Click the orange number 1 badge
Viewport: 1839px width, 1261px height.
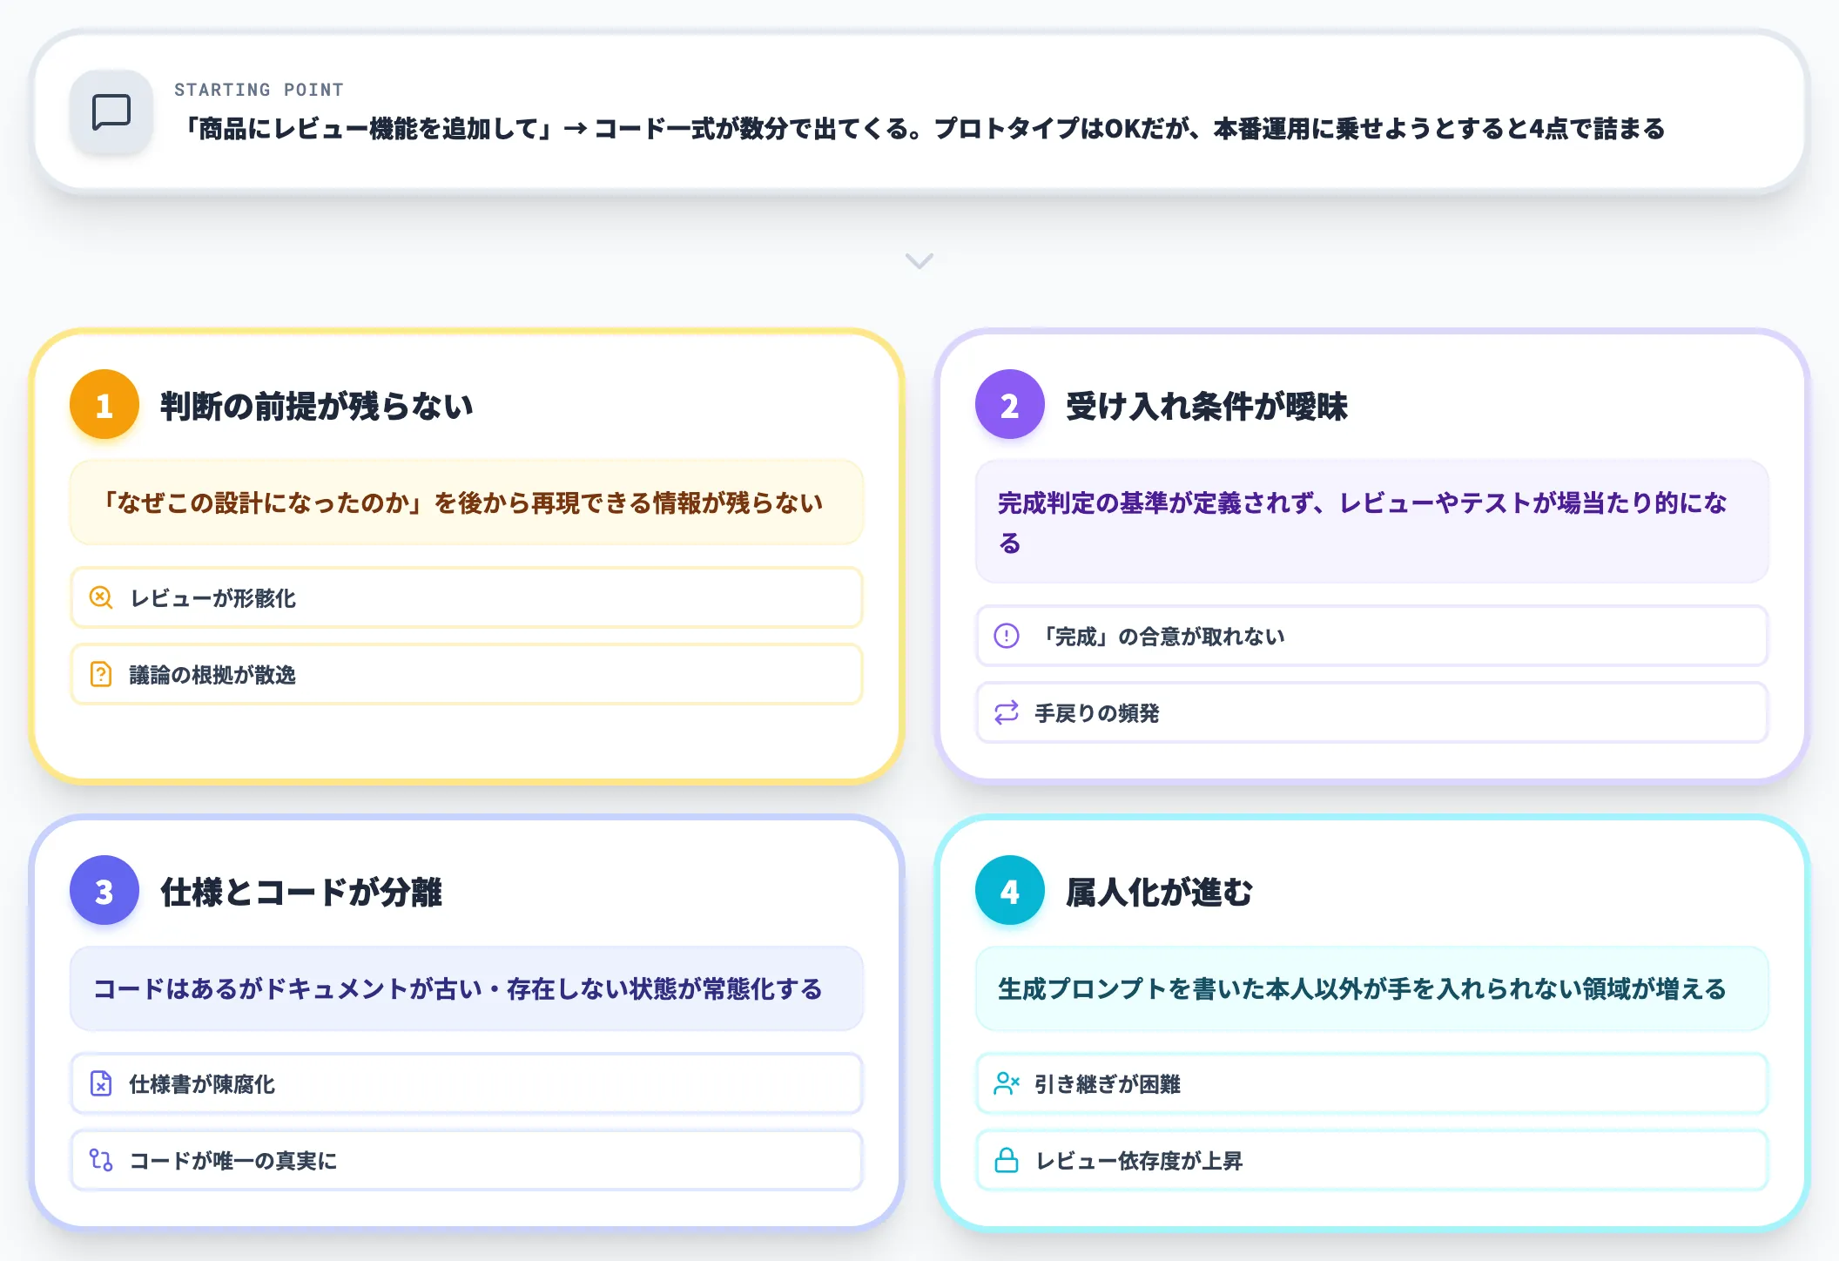(x=104, y=405)
